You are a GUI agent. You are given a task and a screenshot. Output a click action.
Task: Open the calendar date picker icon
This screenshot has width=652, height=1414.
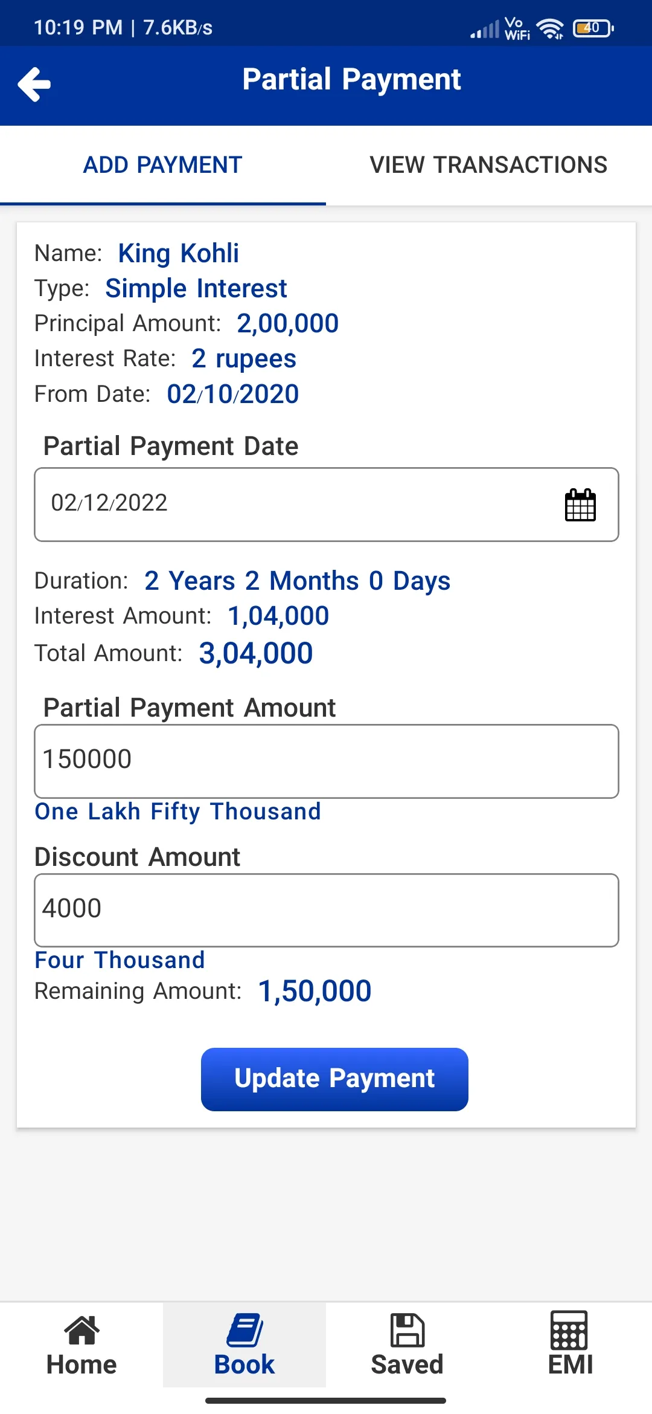click(x=580, y=505)
